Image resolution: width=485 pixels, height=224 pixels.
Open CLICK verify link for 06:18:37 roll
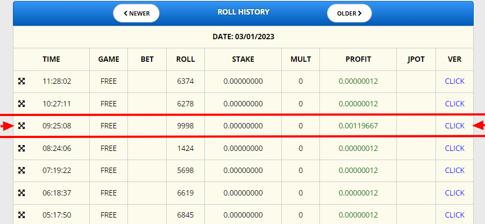pos(454,193)
